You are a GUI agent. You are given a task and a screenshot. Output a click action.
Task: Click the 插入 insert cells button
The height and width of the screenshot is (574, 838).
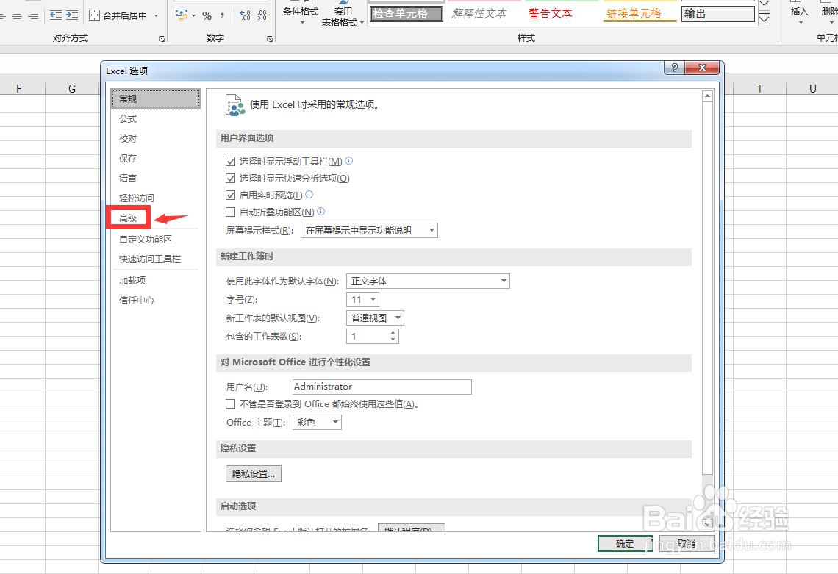click(799, 13)
